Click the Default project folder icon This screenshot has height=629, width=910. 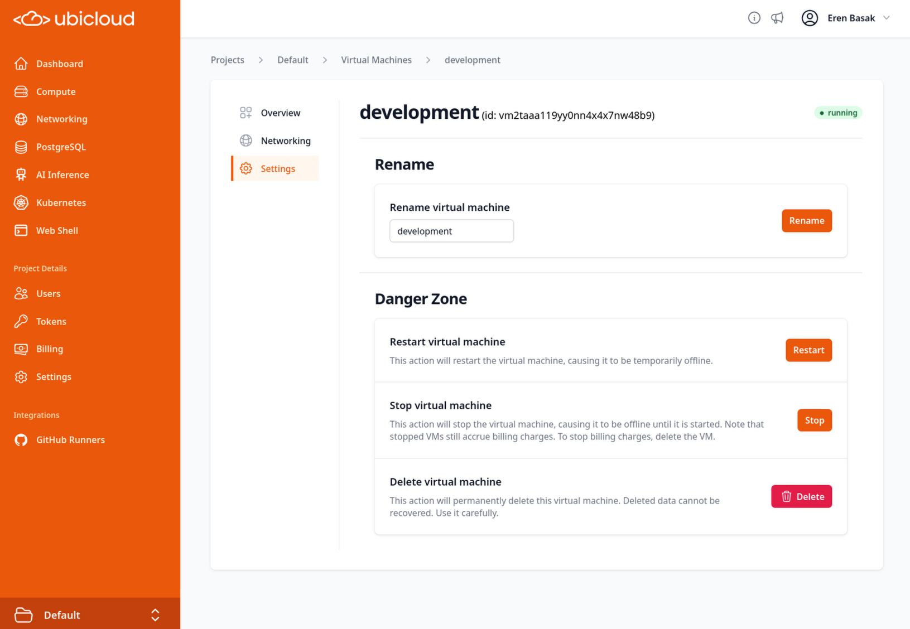tap(23, 615)
